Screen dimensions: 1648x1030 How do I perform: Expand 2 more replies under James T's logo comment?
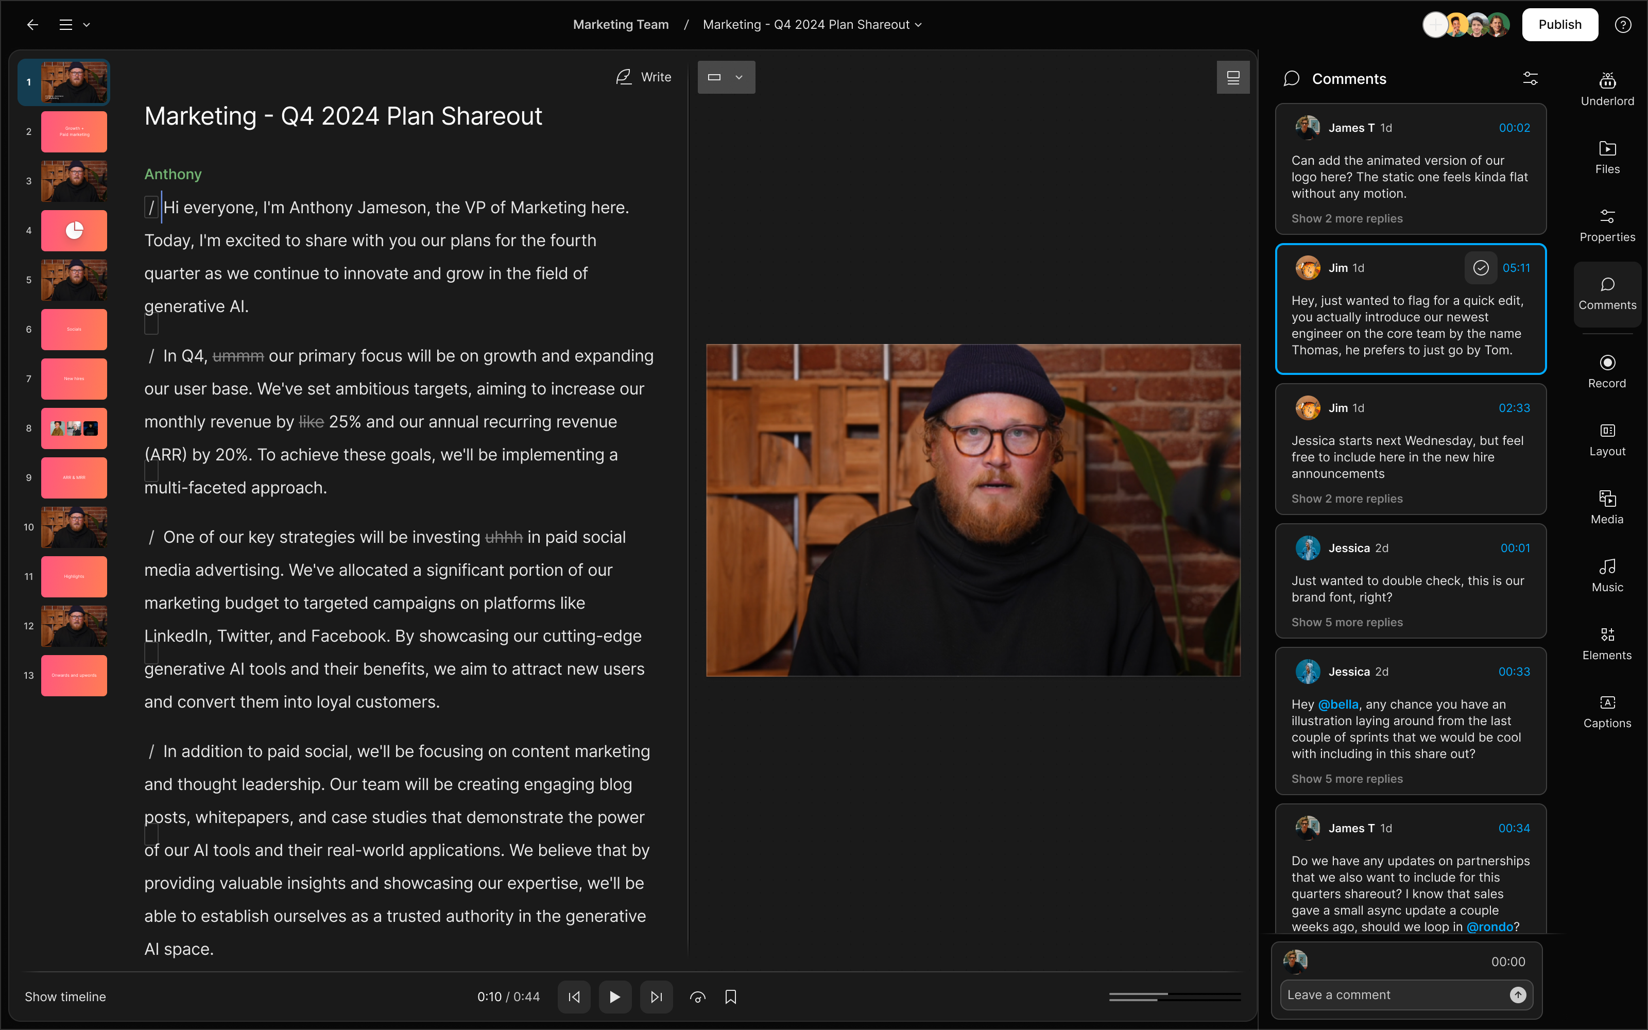click(x=1347, y=219)
